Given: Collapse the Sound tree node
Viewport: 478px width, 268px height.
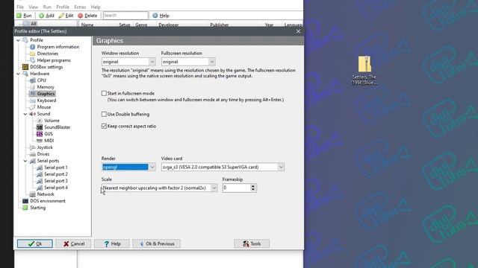Looking at the screenshot, I should pos(25,114).
